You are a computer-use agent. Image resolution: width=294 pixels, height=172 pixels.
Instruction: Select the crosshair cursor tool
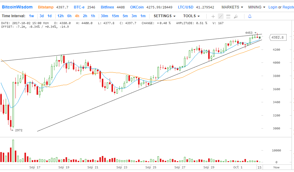tap(213, 16)
